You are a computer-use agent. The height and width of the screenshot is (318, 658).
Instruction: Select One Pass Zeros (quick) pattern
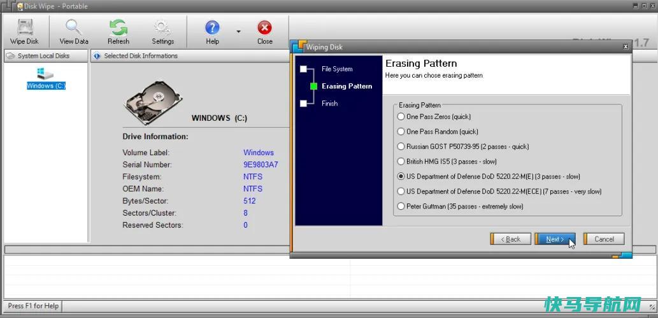[x=434, y=116]
